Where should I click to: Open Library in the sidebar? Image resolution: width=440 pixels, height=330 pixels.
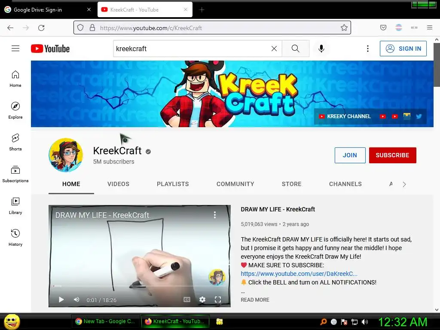15,206
